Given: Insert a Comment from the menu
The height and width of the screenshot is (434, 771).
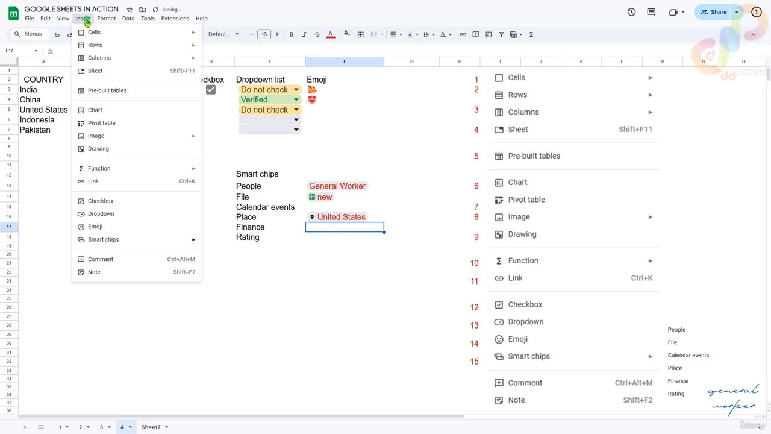Looking at the screenshot, I should coord(137,259).
